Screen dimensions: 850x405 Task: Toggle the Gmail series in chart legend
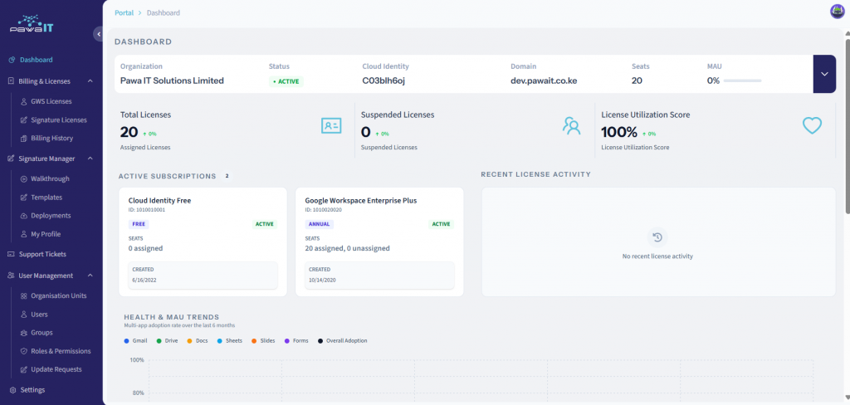pos(134,341)
